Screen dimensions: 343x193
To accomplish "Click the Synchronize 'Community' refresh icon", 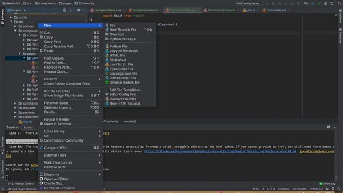I will coord(41,140).
